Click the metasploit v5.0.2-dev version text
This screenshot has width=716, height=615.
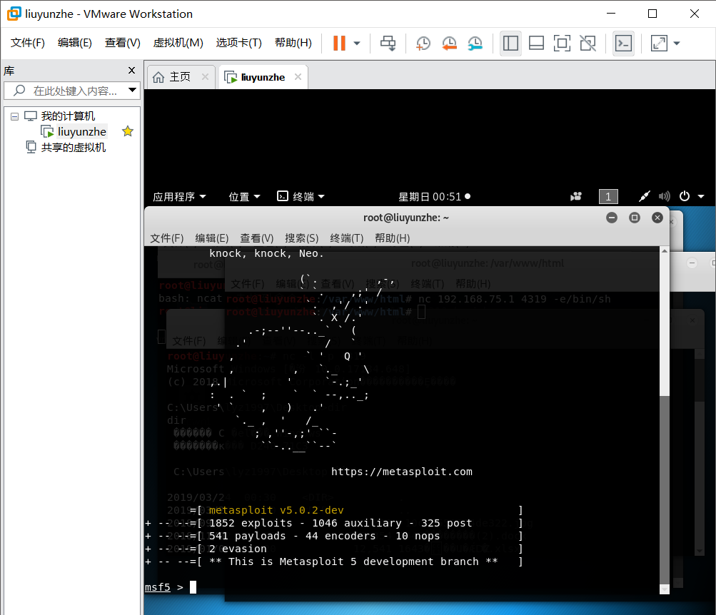(x=276, y=510)
